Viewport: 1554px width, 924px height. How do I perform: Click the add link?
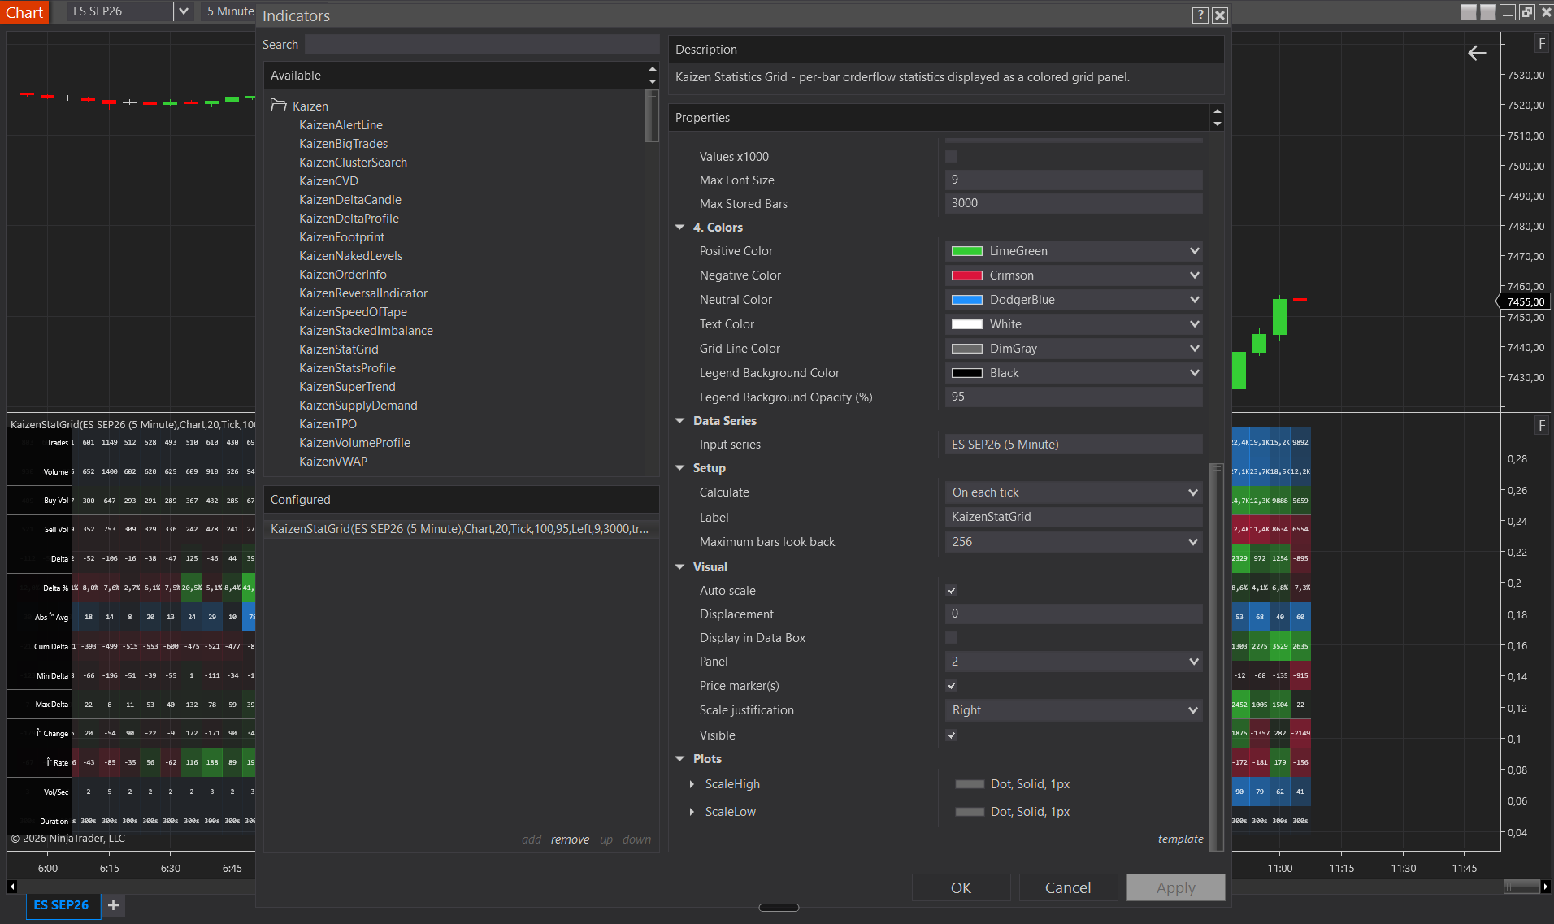pos(532,839)
